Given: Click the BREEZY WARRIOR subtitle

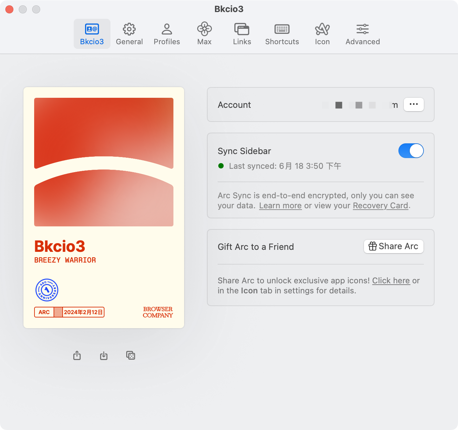Looking at the screenshot, I should pyautogui.click(x=65, y=260).
